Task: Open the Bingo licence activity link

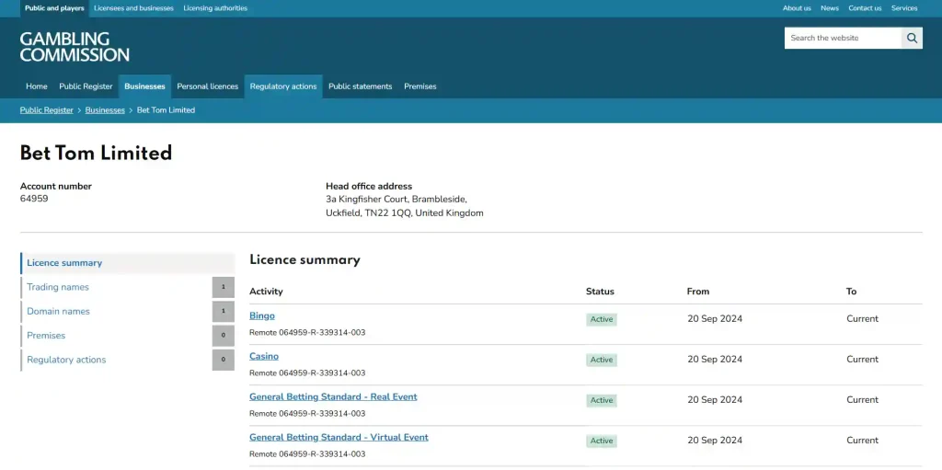Action: (x=262, y=316)
